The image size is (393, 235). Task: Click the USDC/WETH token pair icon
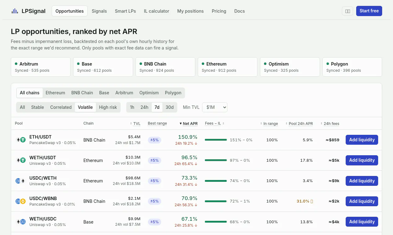tap(20, 181)
